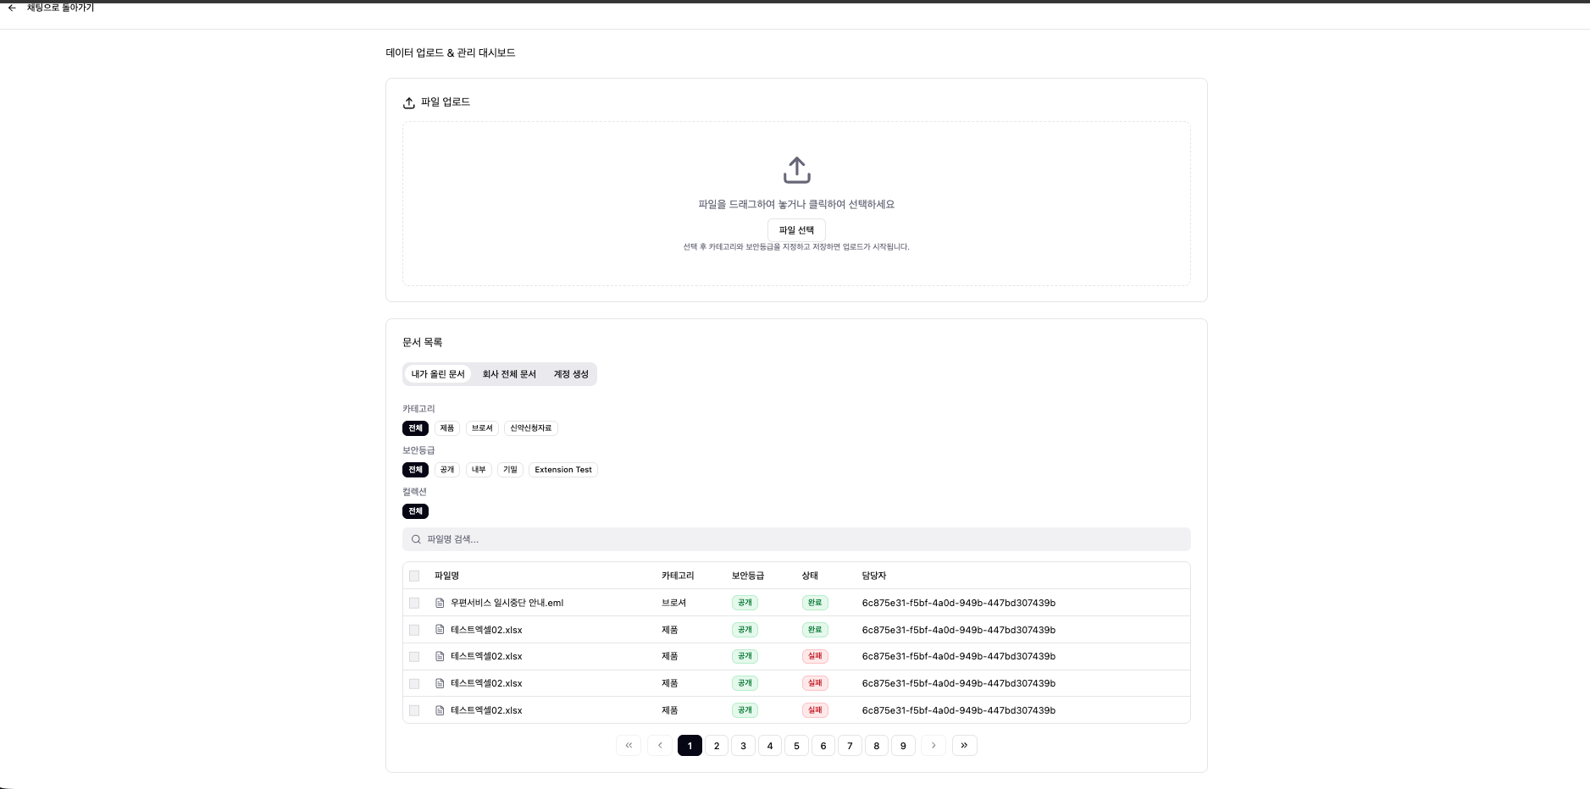This screenshot has height=789, width=1590.
Task: Select the checkbox of the last 테스트엑셀02.xlsx row
Action: [x=414, y=711]
